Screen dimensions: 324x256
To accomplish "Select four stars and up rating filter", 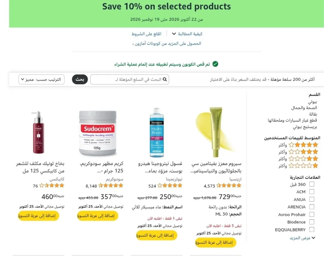I will pyautogui.click(x=298, y=145).
